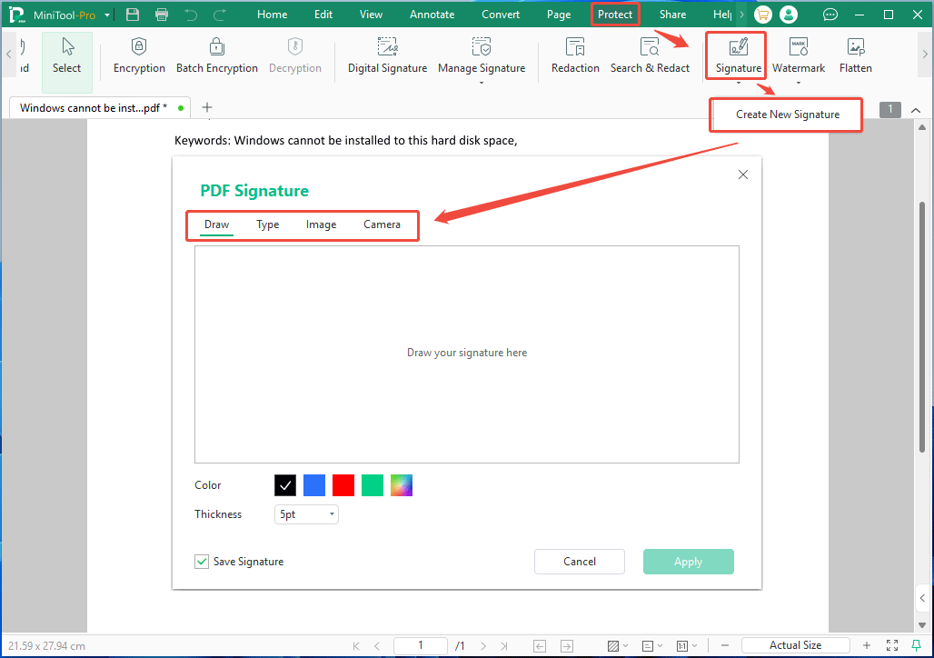This screenshot has width=934, height=658.
Task: Open the Batch Encryption tool
Action: (x=217, y=56)
